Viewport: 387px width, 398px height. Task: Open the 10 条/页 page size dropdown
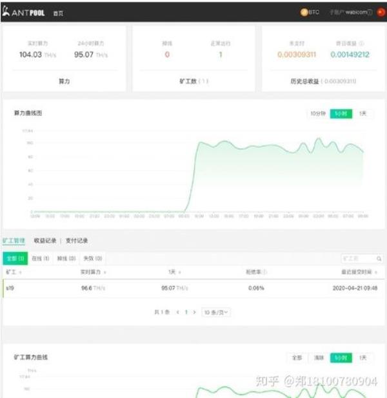pos(217,312)
